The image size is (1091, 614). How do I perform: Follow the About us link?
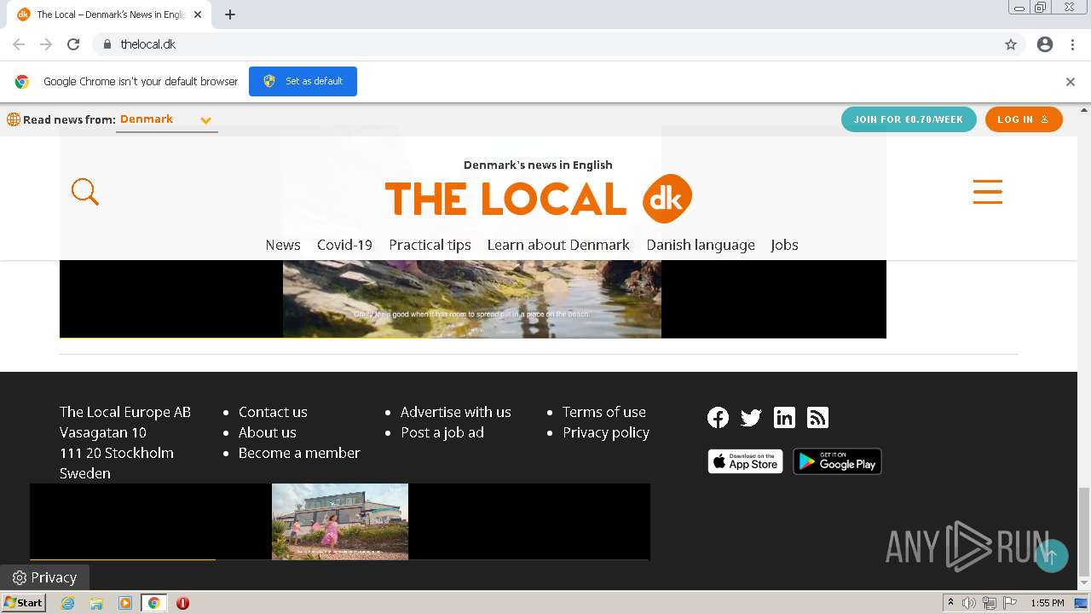(x=268, y=432)
